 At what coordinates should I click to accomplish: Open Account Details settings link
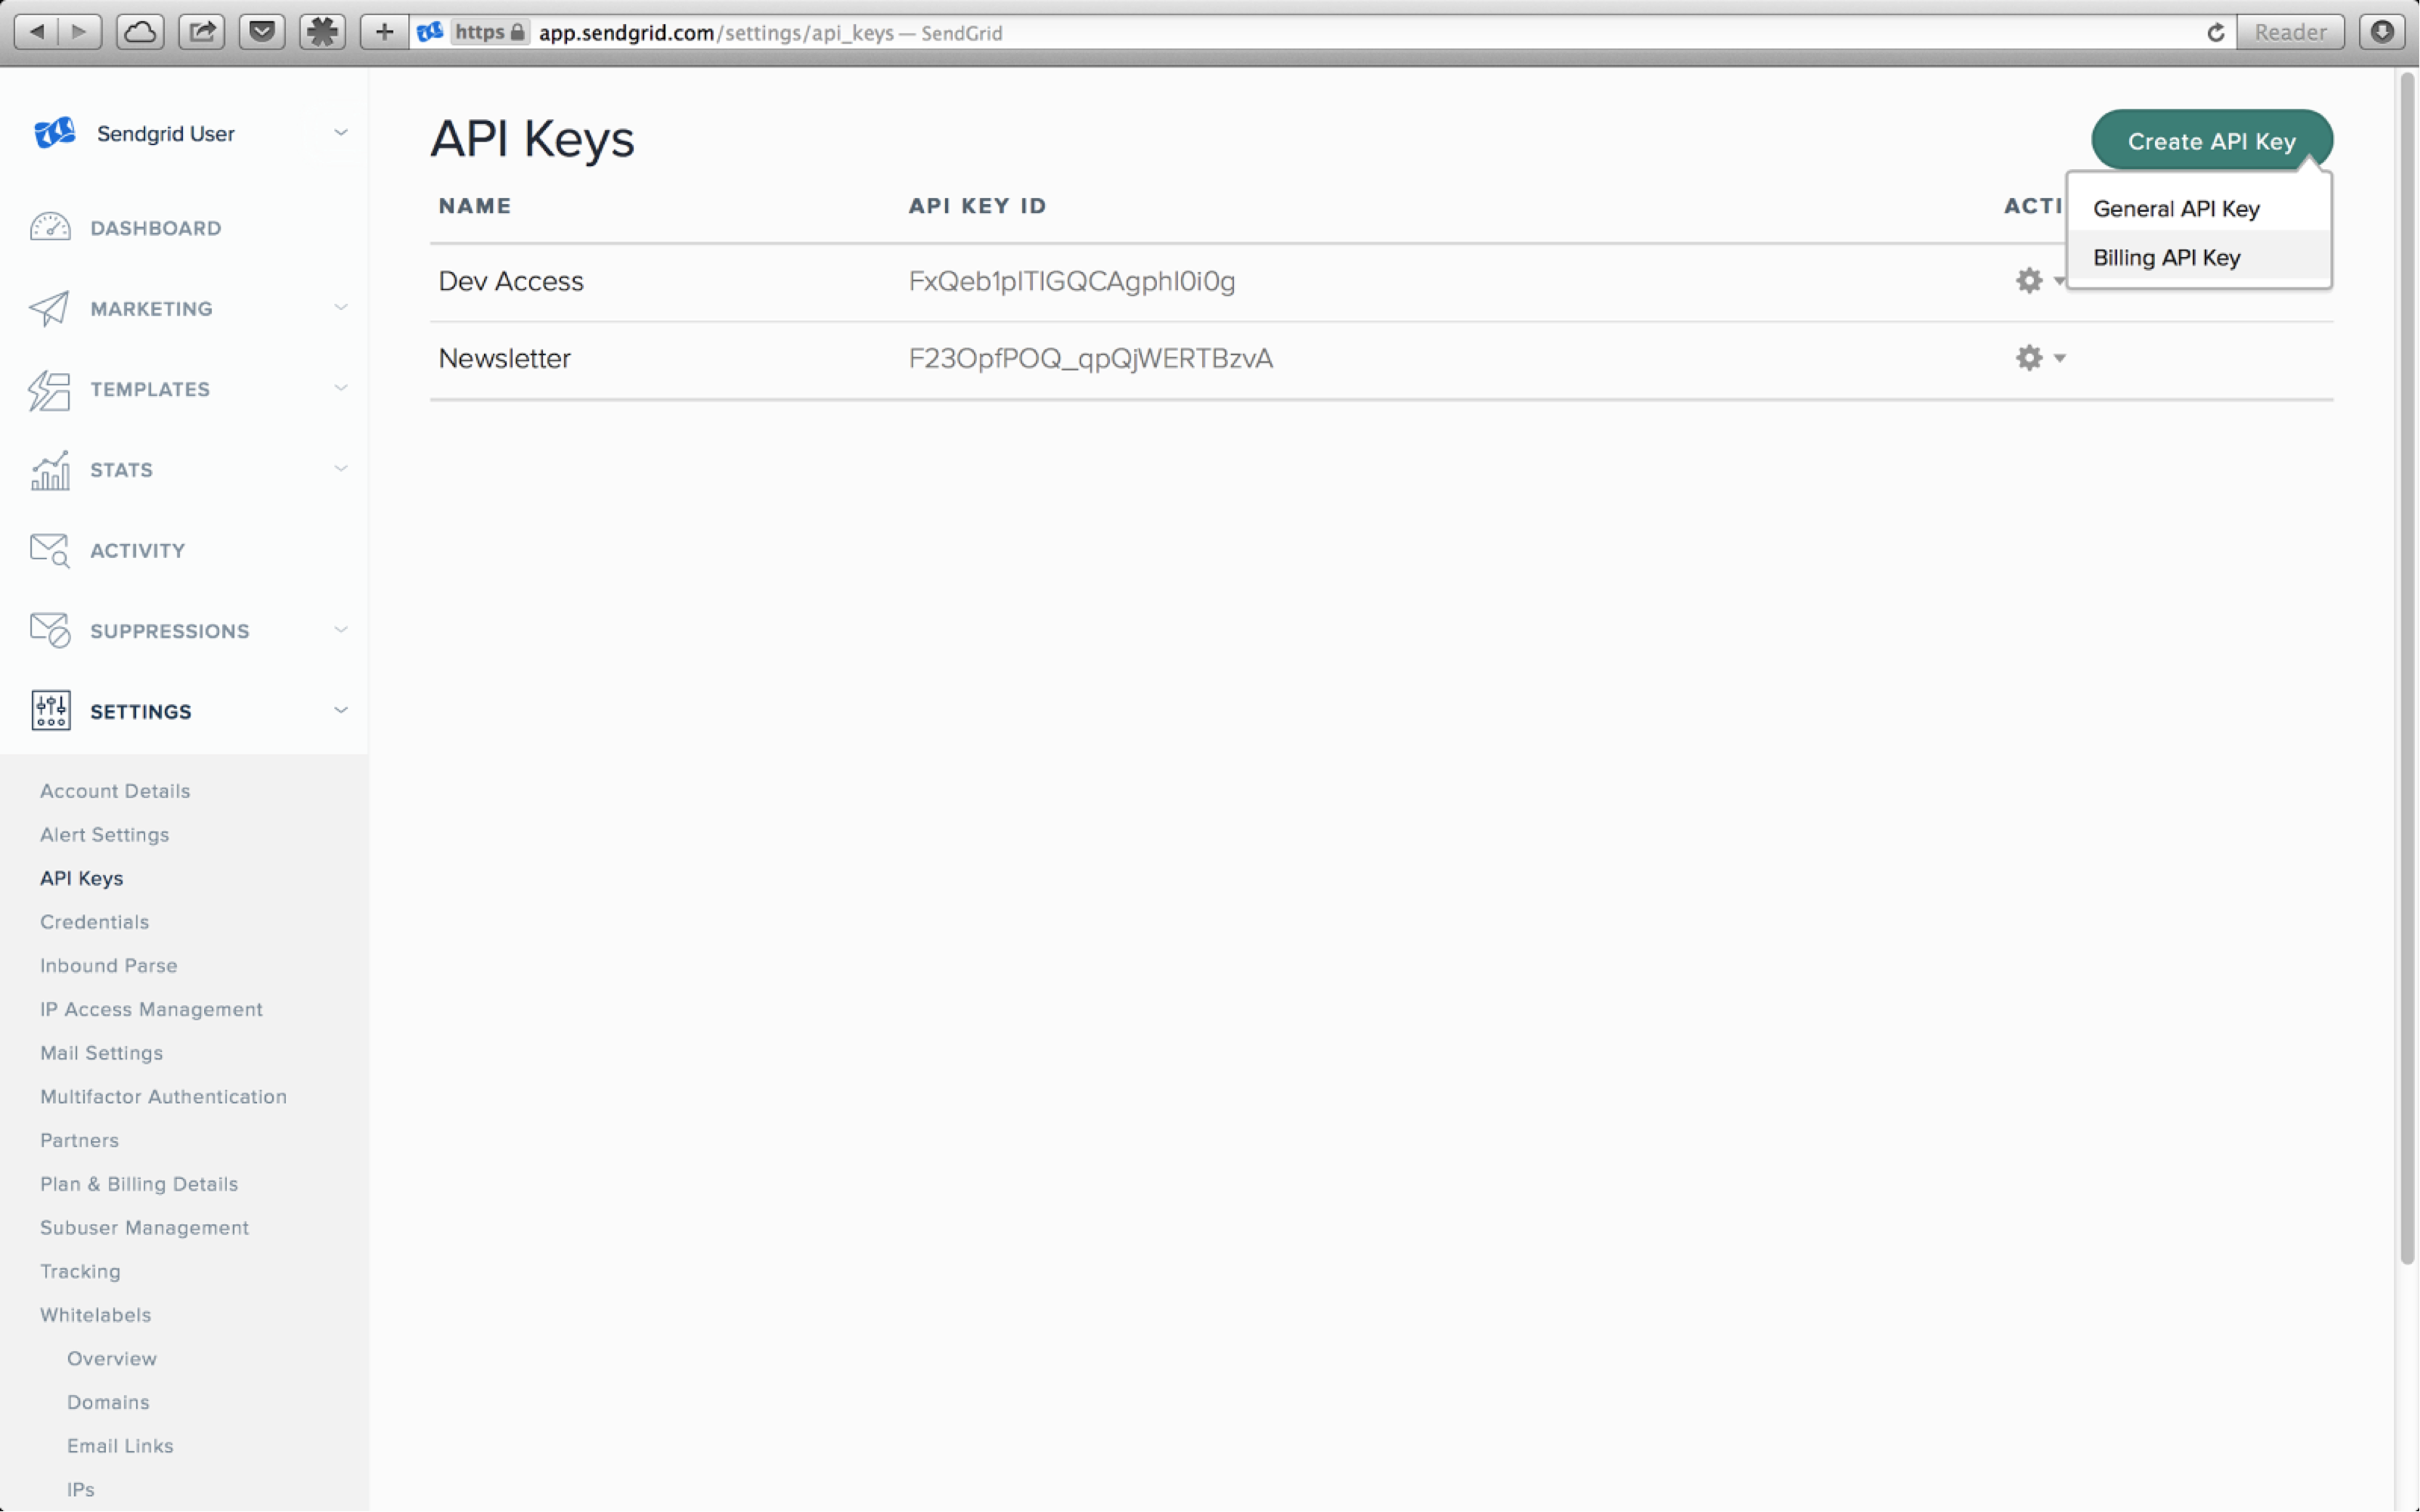[x=115, y=790]
